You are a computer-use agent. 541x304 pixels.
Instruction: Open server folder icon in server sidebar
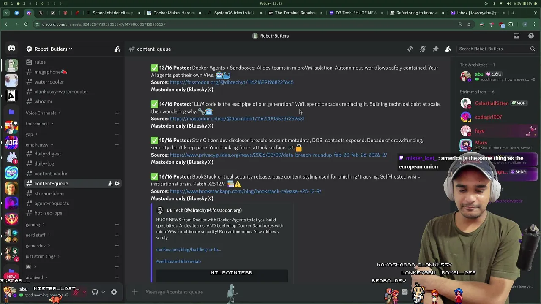coord(11,112)
